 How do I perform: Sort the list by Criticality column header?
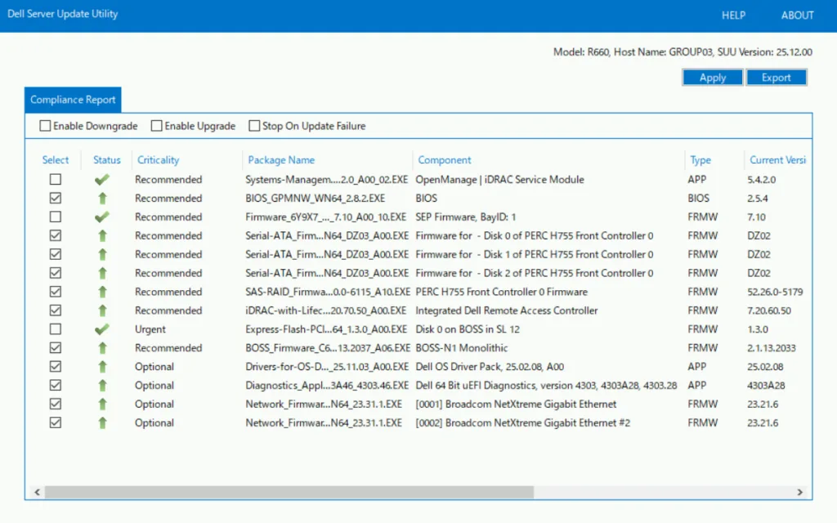pyautogui.click(x=158, y=160)
